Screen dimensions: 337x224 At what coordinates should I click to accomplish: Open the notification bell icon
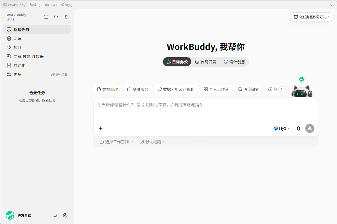[x=55, y=215]
